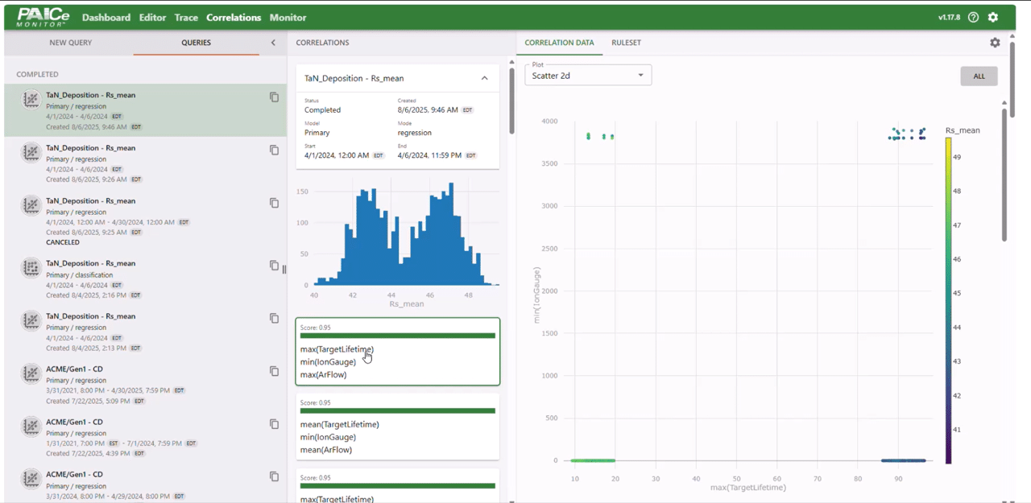Click the v1.17.8 version label
1031x503 pixels.
(949, 17)
